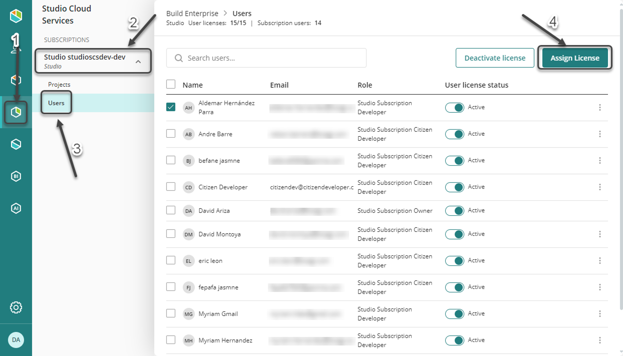
Task: Check the Citizen Developer row checkbox
Action: (171, 187)
